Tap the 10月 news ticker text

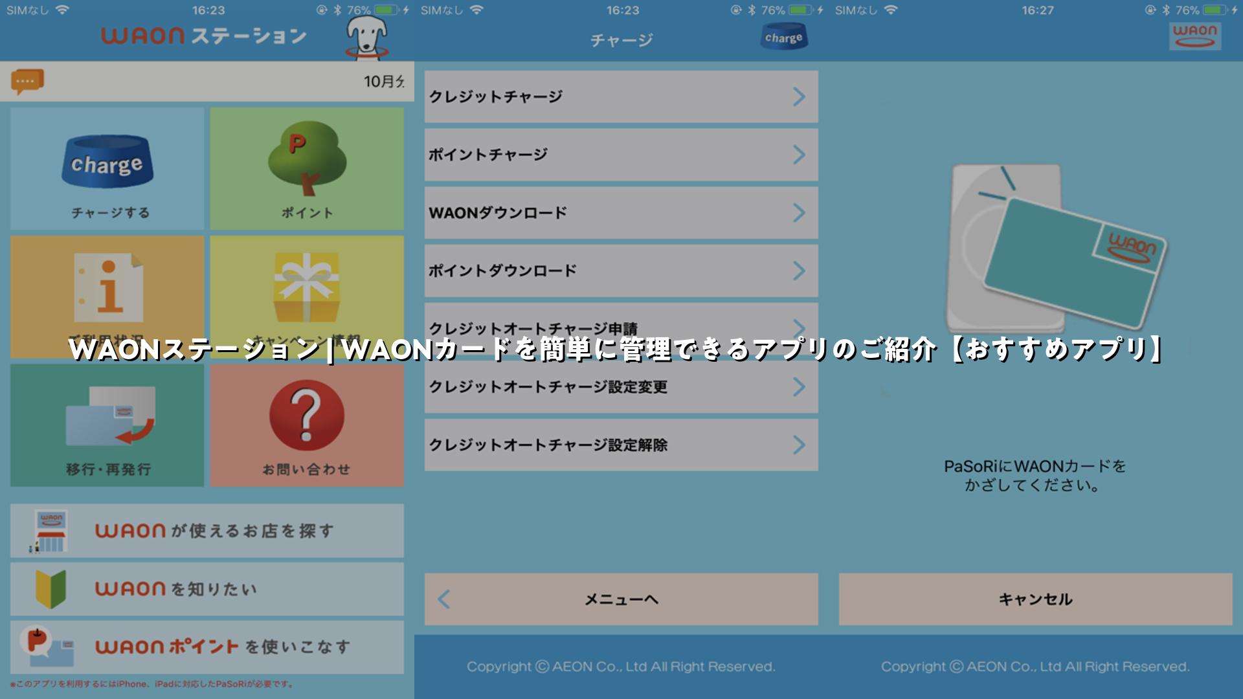coord(384,82)
